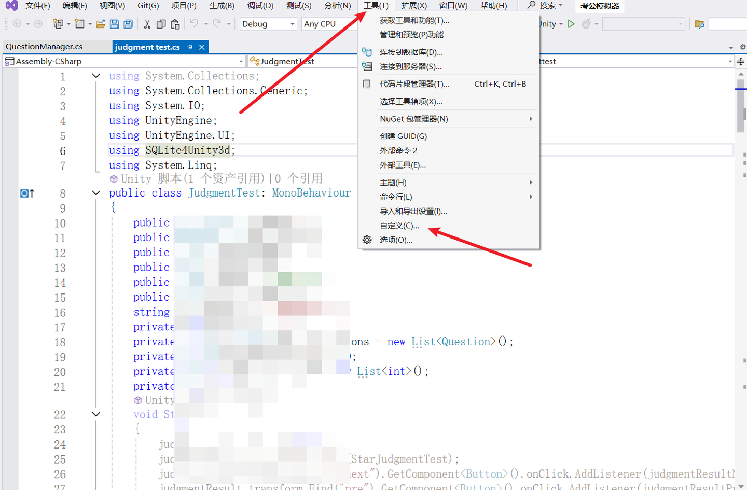Cut selection with the scissors icon
747x490 pixels.
tap(147, 24)
